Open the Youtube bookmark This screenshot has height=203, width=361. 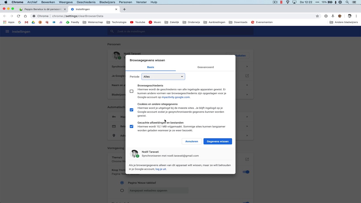click(138, 22)
